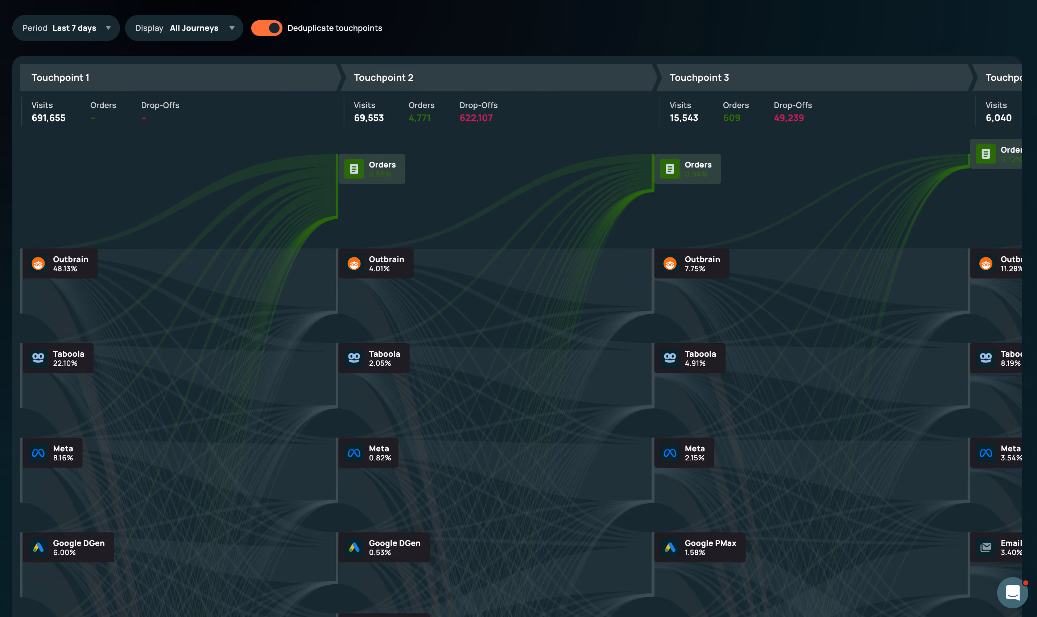Click the Deduplicate touchpoints label
Viewport: 1037px width, 617px height.
[x=335, y=28]
